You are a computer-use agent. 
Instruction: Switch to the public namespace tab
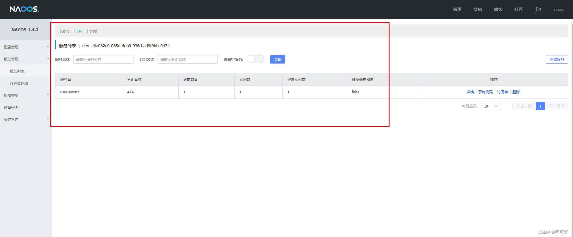point(64,31)
